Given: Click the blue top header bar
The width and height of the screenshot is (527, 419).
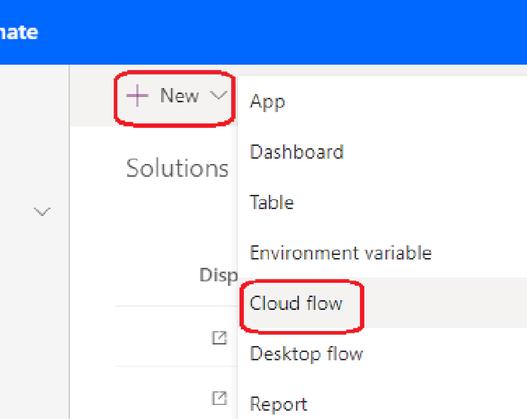Looking at the screenshot, I should pos(263,32).
